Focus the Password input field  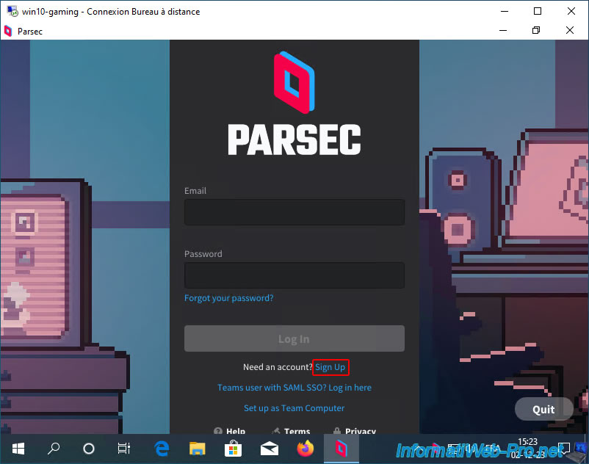pyautogui.click(x=294, y=275)
